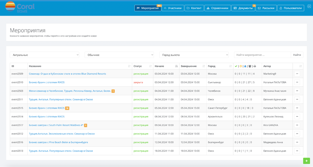Open the three-dot menu for event2516

pos(297,142)
